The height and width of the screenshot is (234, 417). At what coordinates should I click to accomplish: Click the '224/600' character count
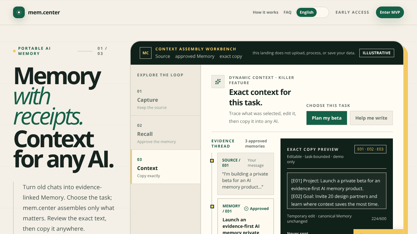tap(379, 219)
